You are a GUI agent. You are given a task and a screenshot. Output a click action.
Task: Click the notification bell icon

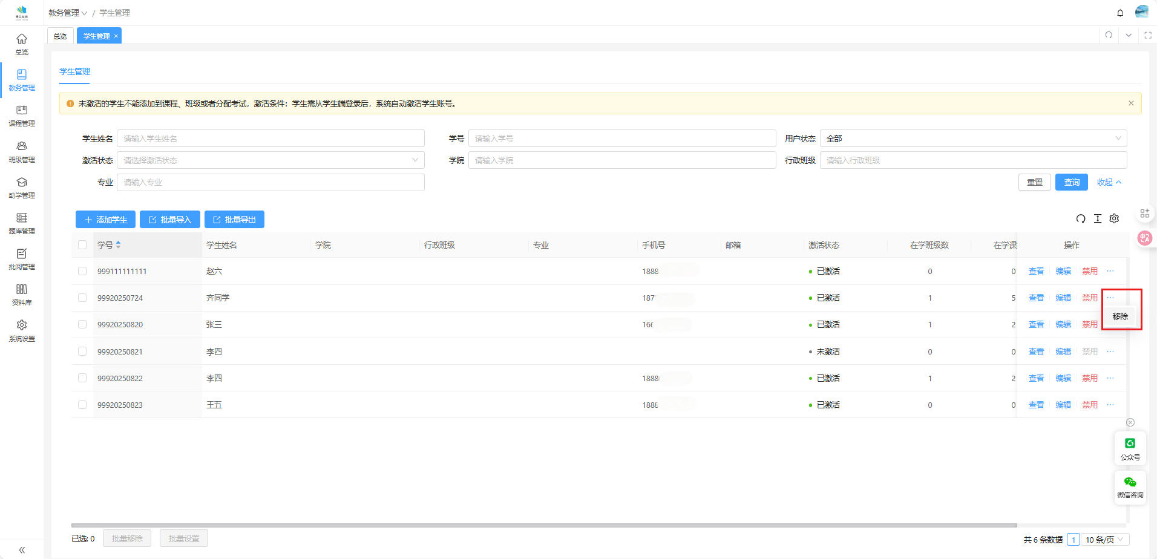point(1120,13)
